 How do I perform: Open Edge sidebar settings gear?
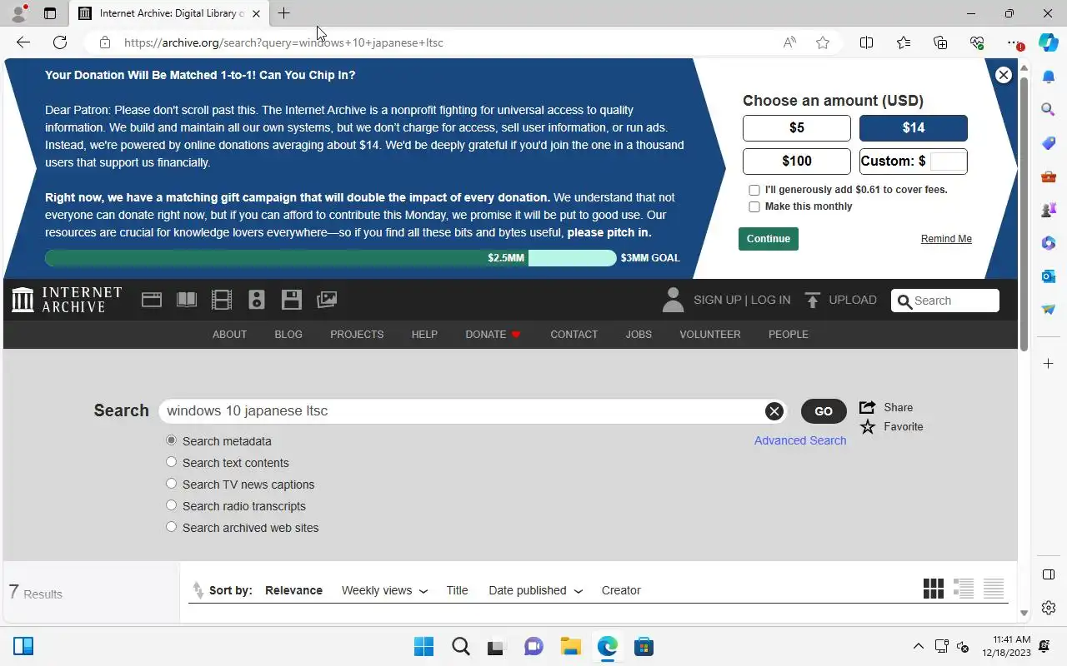pos(1049,608)
